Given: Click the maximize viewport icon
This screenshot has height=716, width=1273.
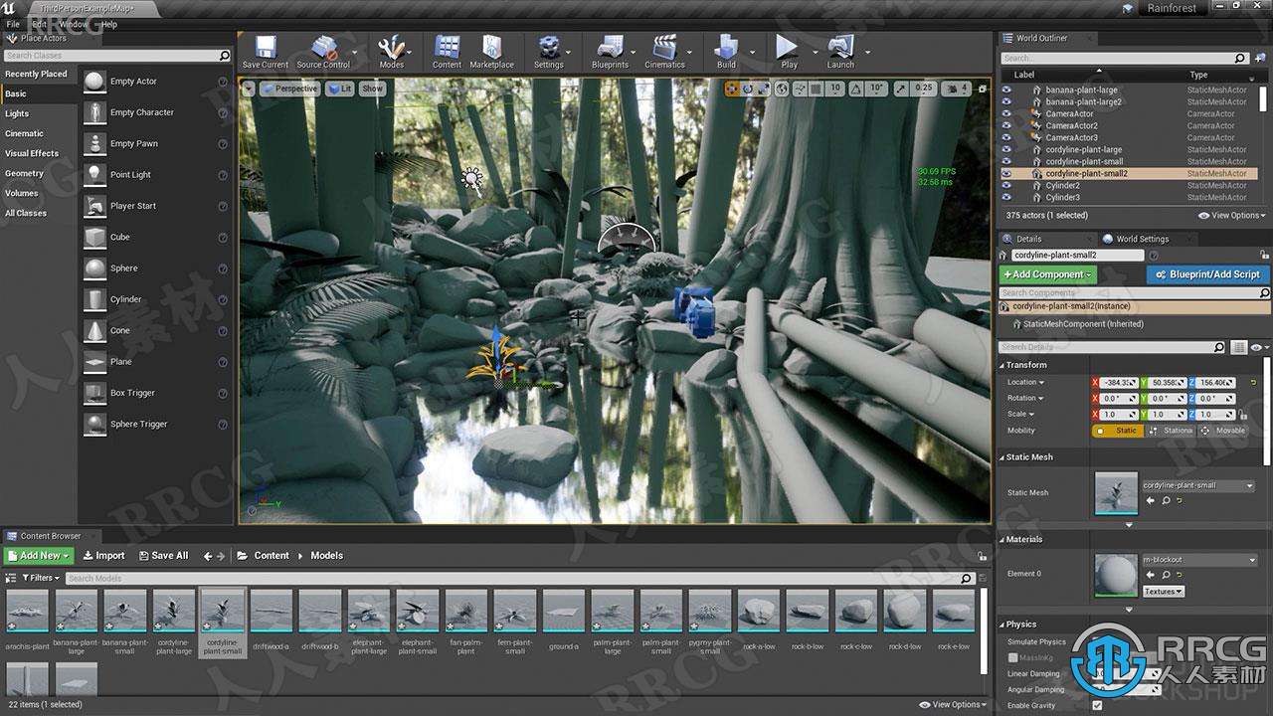Looking at the screenshot, I should coord(981,89).
